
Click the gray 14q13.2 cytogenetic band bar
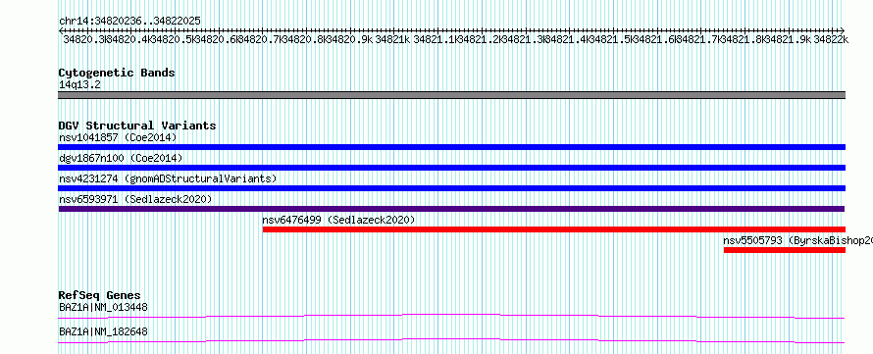click(x=451, y=95)
